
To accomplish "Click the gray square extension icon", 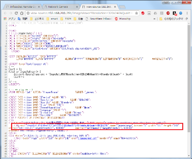I will click(x=162, y=13).
